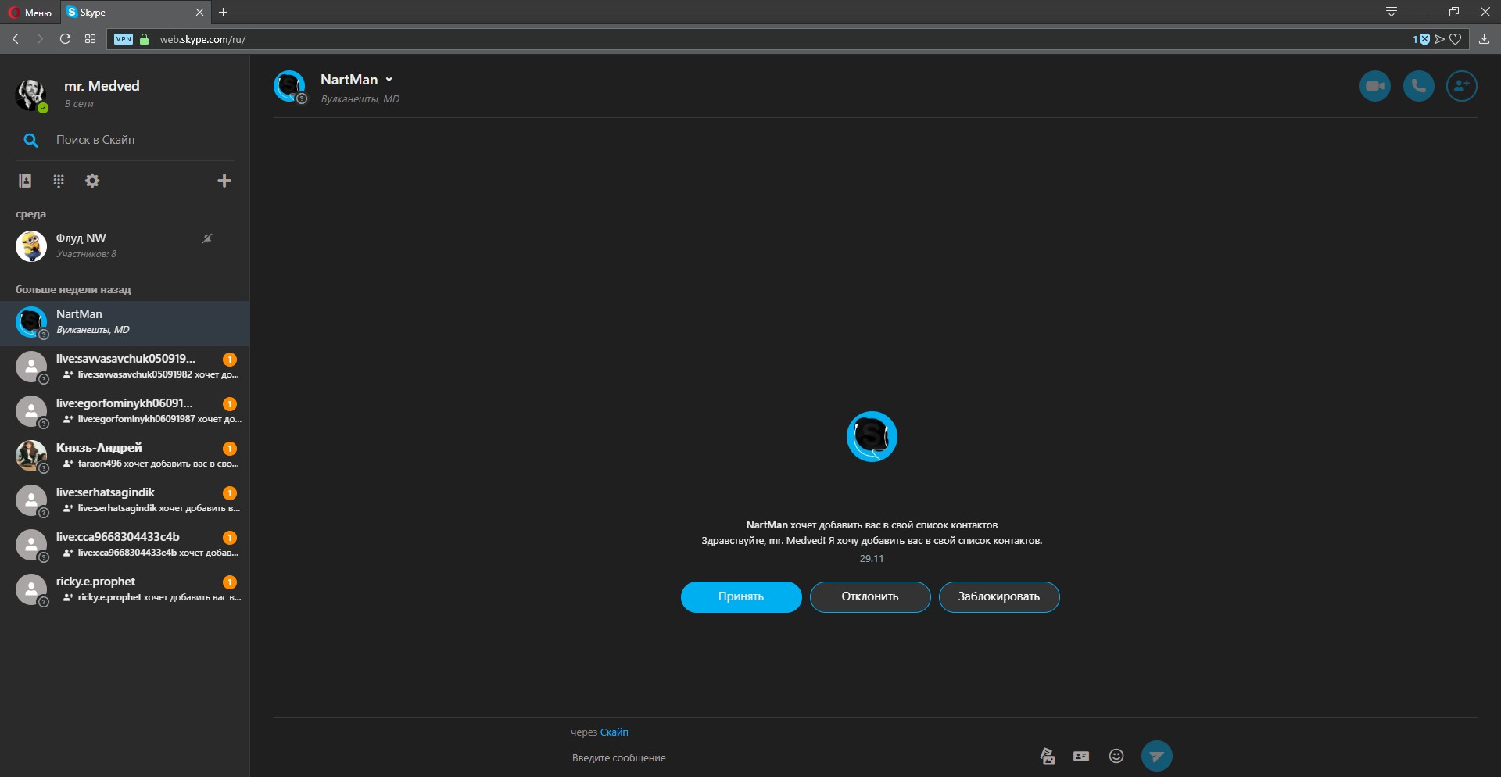The width and height of the screenshot is (1501, 777).
Task: Open live:egorfominykh06091 contact request
Action: point(125,411)
